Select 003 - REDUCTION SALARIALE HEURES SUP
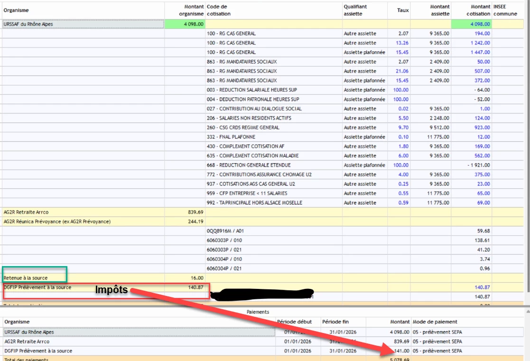 [252, 90]
